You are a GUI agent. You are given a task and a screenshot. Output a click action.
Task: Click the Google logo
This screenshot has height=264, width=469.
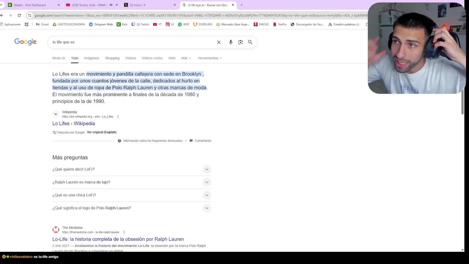pyautogui.click(x=25, y=42)
